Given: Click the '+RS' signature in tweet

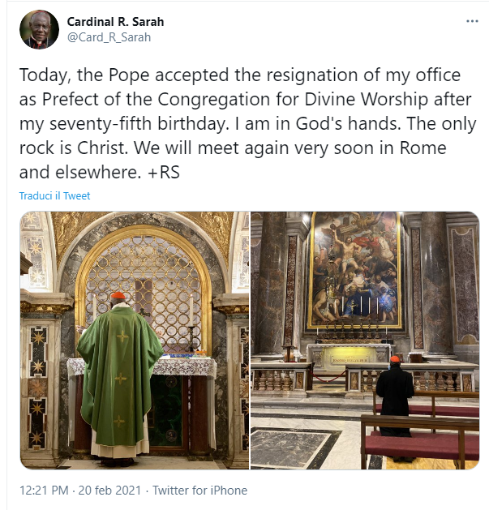Looking at the screenshot, I should pyautogui.click(x=164, y=173).
